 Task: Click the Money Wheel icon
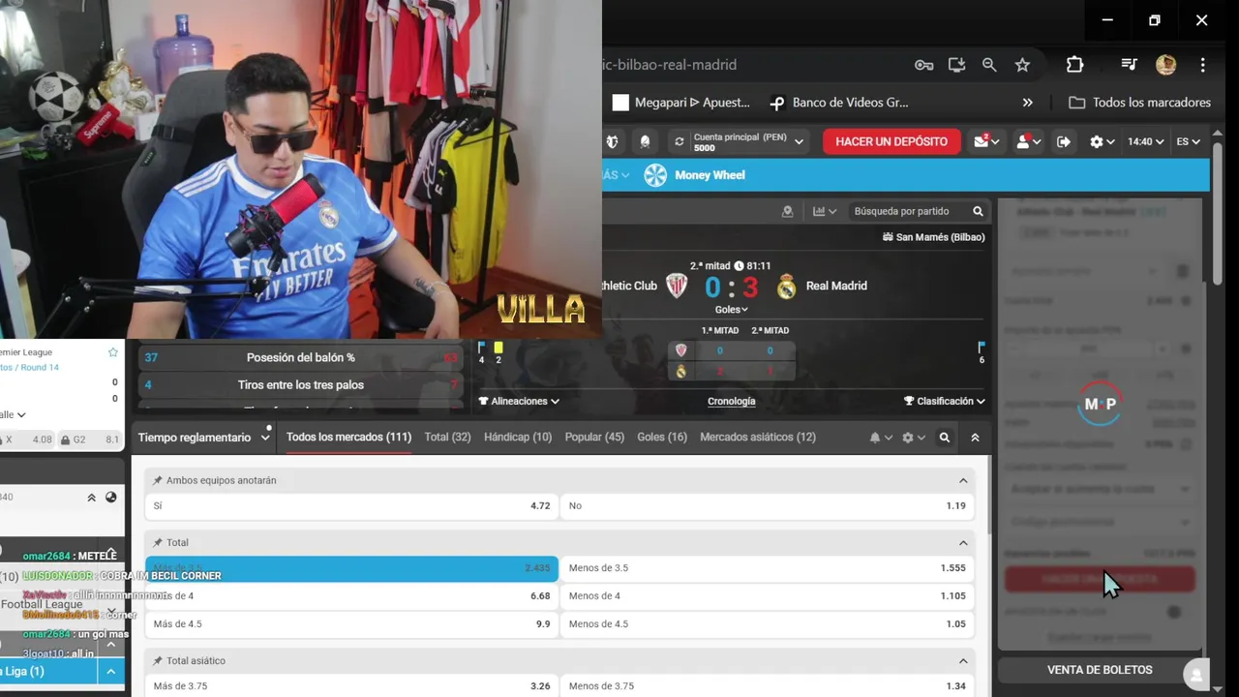tap(655, 175)
